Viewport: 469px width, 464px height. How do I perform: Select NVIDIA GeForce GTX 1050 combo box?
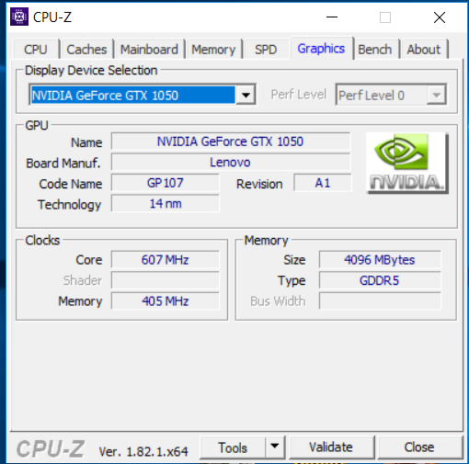point(143,95)
